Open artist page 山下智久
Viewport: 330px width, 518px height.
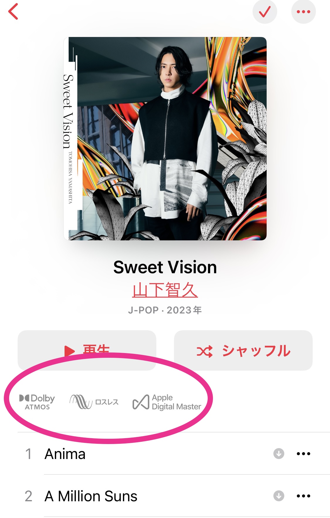[165, 290]
